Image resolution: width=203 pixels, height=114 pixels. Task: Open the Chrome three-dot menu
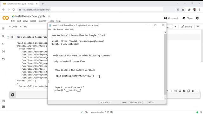[x=200, y=10]
